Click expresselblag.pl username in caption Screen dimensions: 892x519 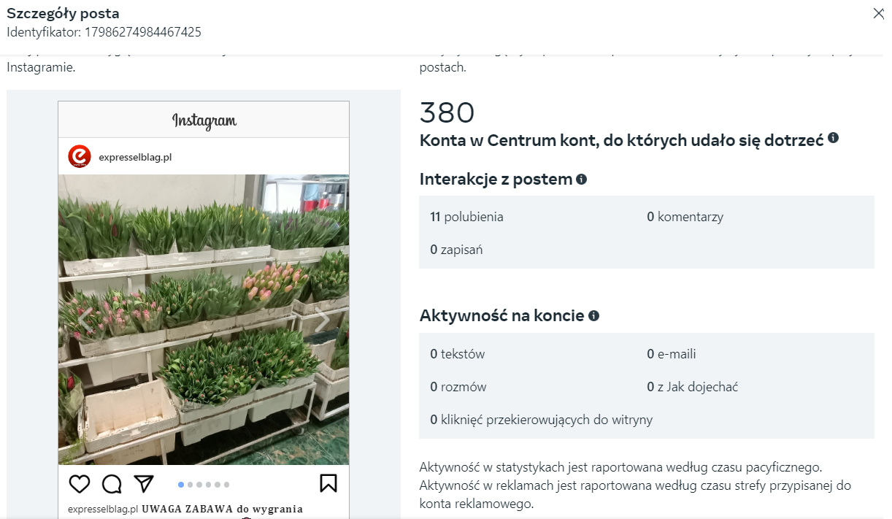(x=103, y=509)
